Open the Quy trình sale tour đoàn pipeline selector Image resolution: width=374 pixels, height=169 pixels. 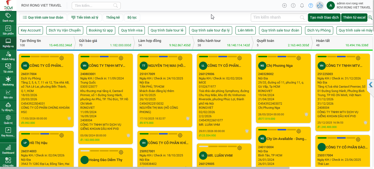[x=43, y=18]
